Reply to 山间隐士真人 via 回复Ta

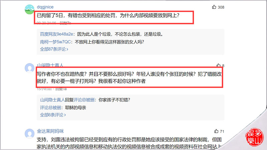pyautogui.click(x=61, y=89)
